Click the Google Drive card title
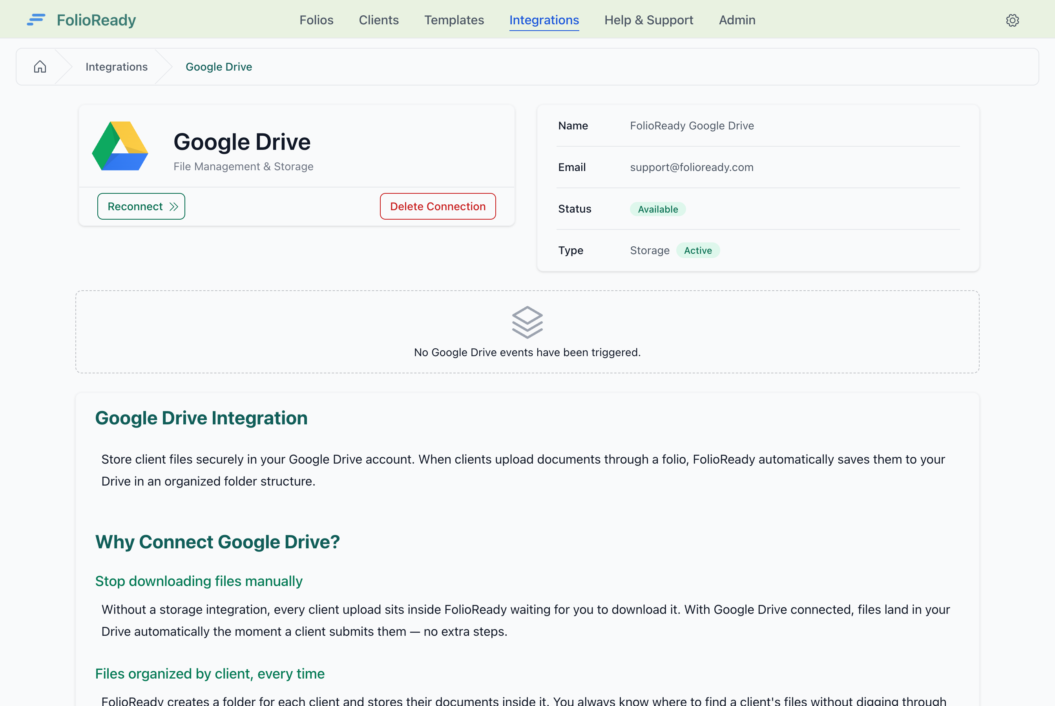This screenshot has height=706, width=1055. tap(242, 142)
